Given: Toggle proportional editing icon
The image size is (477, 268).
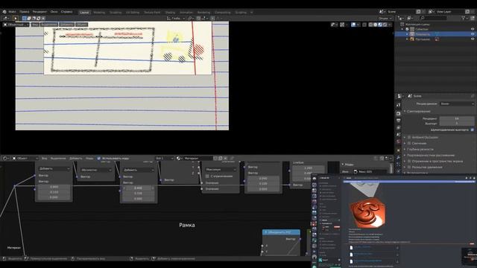Looking at the screenshot, I should tap(212, 19).
